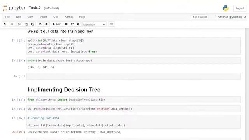Image resolution: width=249 pixels, height=140 pixels.
Task: Insert a cell below with plus icon
Action: coord(12,24)
